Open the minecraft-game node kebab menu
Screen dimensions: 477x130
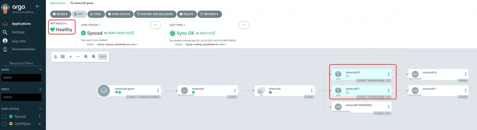pyautogui.click(x=158, y=91)
